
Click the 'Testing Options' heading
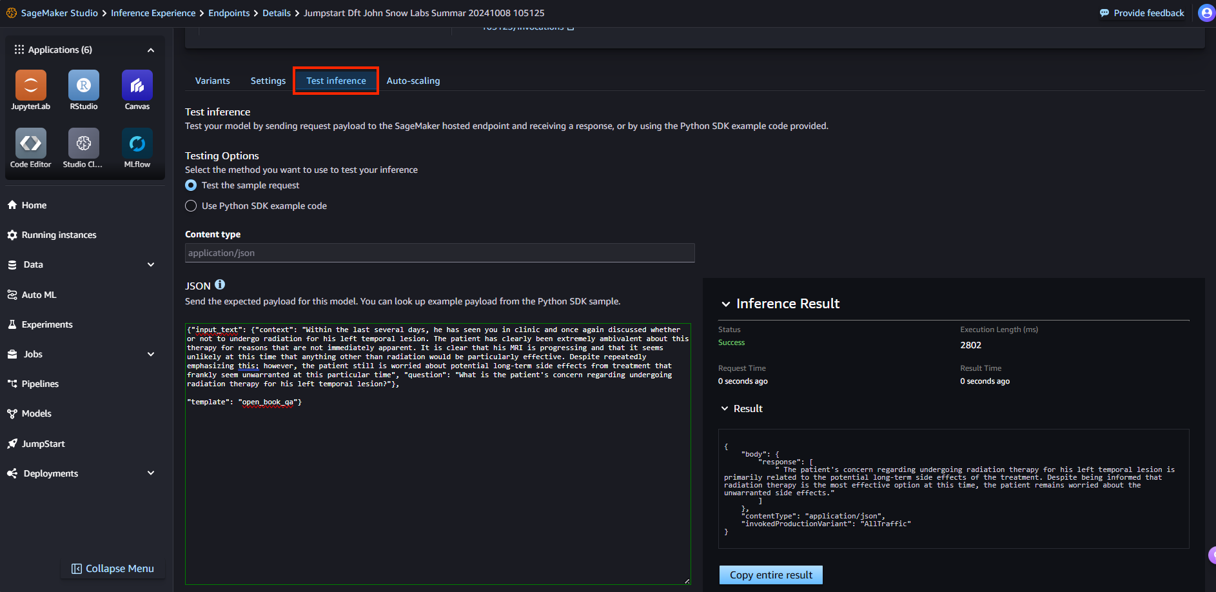222,155
